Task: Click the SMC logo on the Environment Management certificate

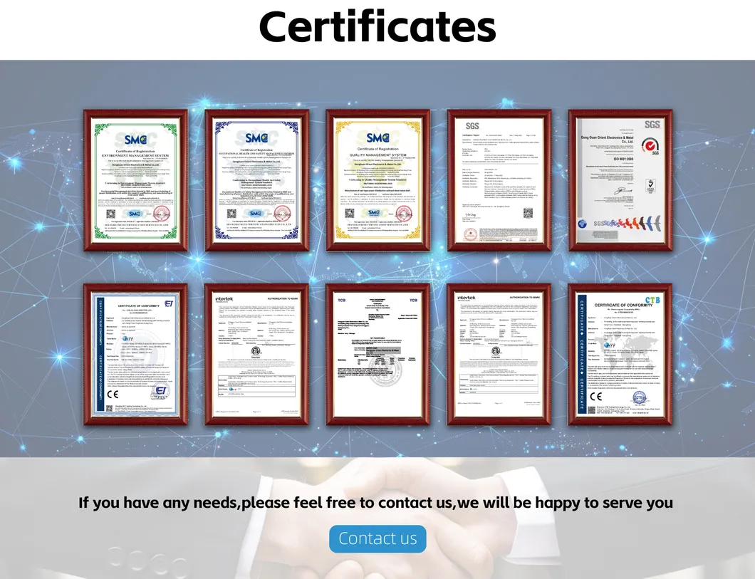Action: pos(135,139)
